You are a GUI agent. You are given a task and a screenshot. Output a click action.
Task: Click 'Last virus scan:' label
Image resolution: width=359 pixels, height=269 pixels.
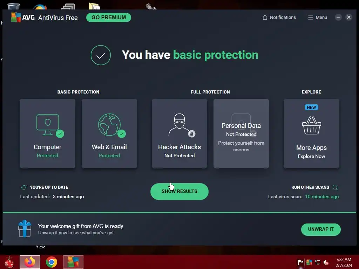click(x=285, y=197)
